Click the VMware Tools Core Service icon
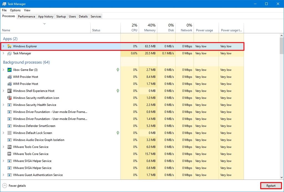Image resolution: width=284 pixels, height=192 pixels. [x=9, y=147]
